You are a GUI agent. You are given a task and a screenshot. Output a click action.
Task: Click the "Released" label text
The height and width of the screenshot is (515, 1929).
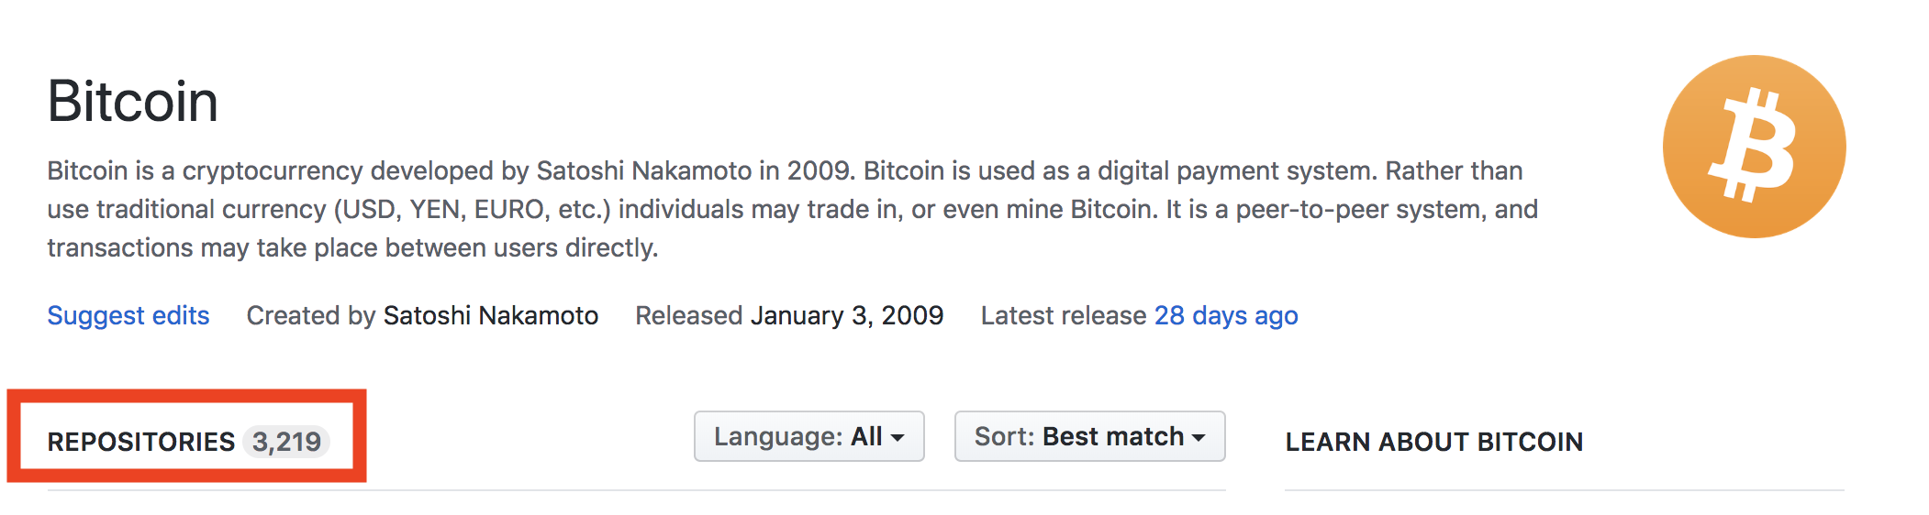(688, 315)
